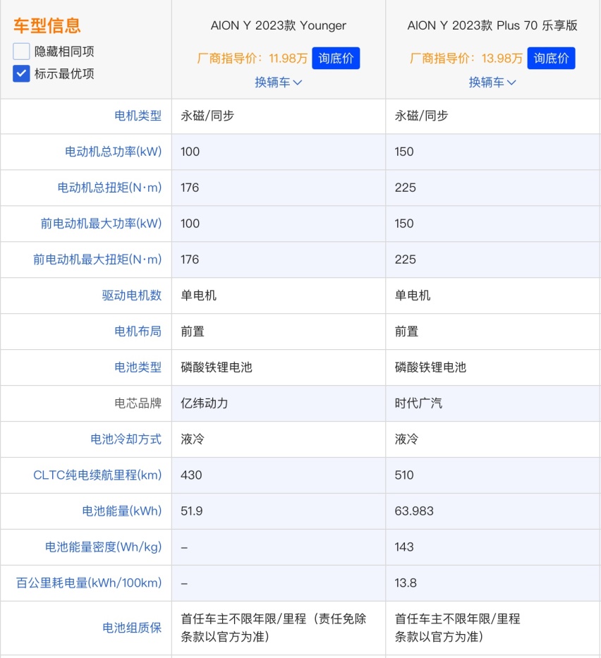This screenshot has height=658, width=601.
Task: Open the 电动机总功率(kW) parameter link
Action: click(113, 152)
